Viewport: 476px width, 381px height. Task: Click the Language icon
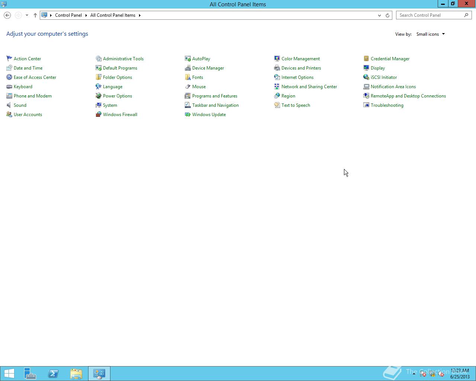(x=99, y=86)
